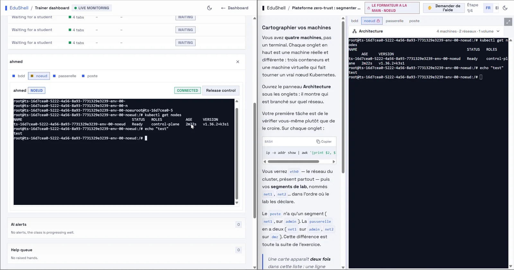
Task: Click in the student lab terminal prompt
Action: 481,77
